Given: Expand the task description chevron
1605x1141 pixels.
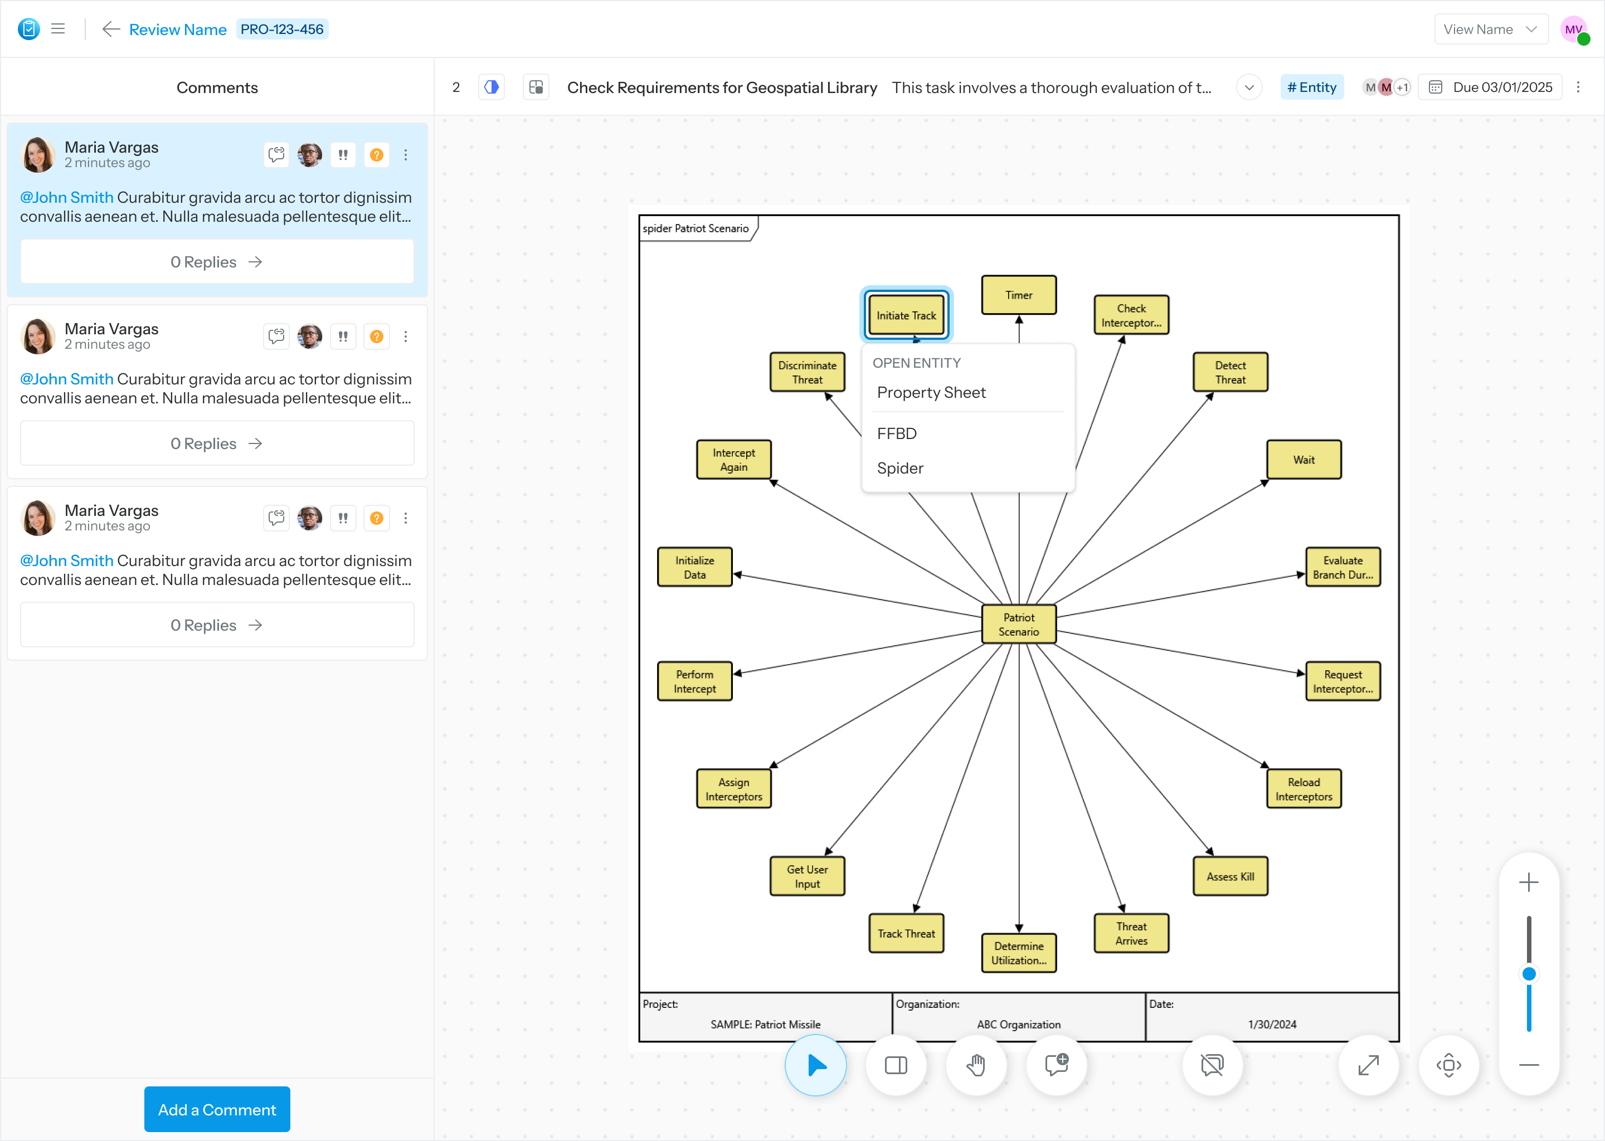Looking at the screenshot, I should click(1249, 87).
